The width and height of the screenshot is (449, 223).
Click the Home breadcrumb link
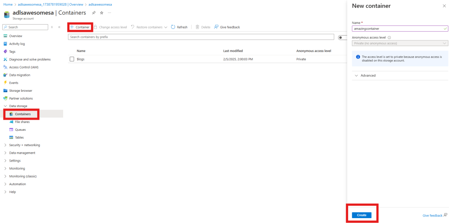pos(7,4)
